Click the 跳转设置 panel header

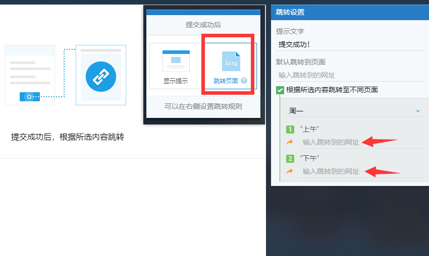point(350,12)
